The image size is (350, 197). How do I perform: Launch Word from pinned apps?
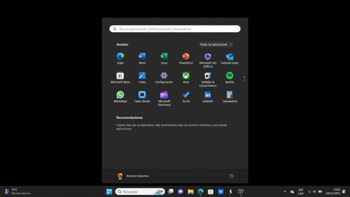tap(142, 58)
